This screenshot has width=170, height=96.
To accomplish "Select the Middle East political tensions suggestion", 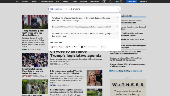I will coord(85,19).
